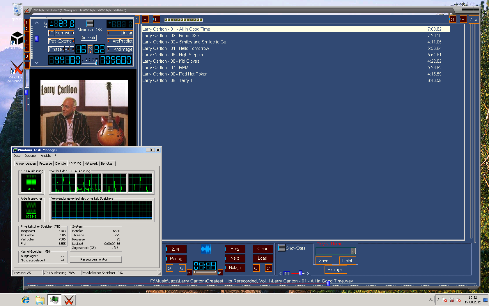Click the track position slider under timer
This screenshot has height=306, width=489.
coord(205,272)
